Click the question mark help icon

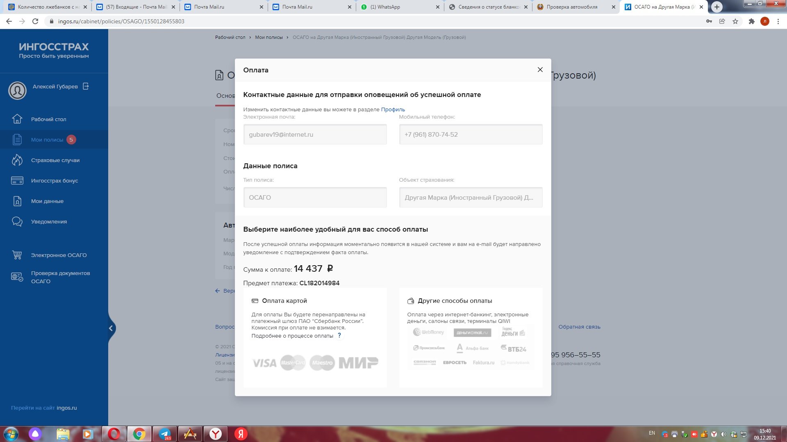coord(339,336)
